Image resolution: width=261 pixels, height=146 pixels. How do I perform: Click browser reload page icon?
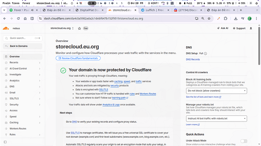(18, 18)
